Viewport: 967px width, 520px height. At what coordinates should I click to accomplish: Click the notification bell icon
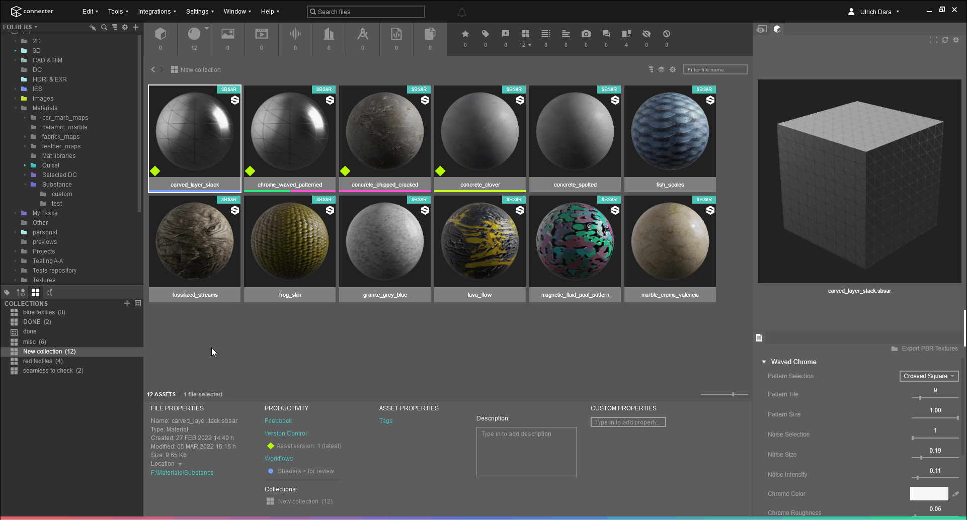coord(461,12)
